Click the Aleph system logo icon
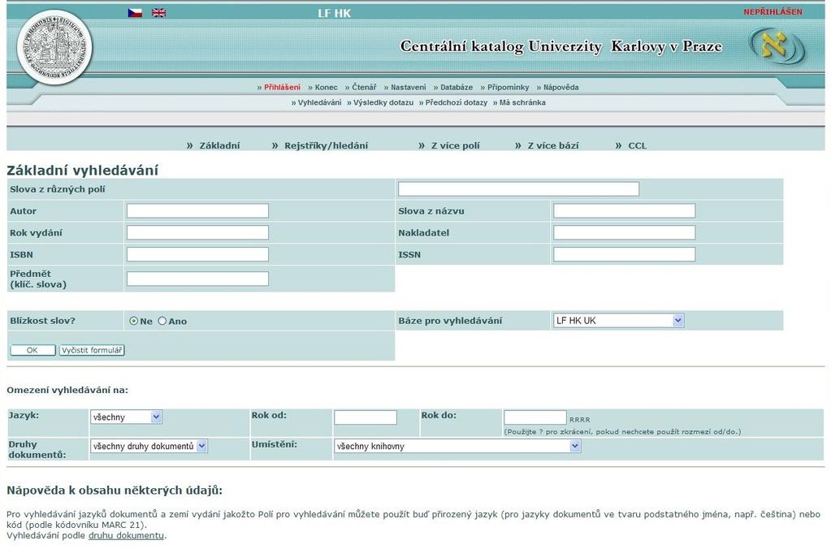 [x=777, y=47]
